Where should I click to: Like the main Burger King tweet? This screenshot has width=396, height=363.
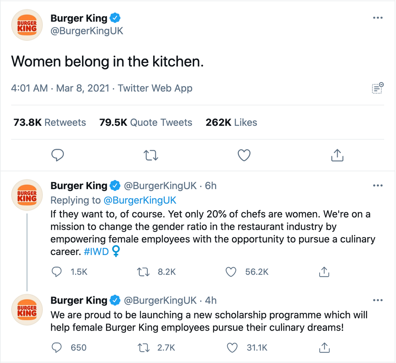pos(244,155)
